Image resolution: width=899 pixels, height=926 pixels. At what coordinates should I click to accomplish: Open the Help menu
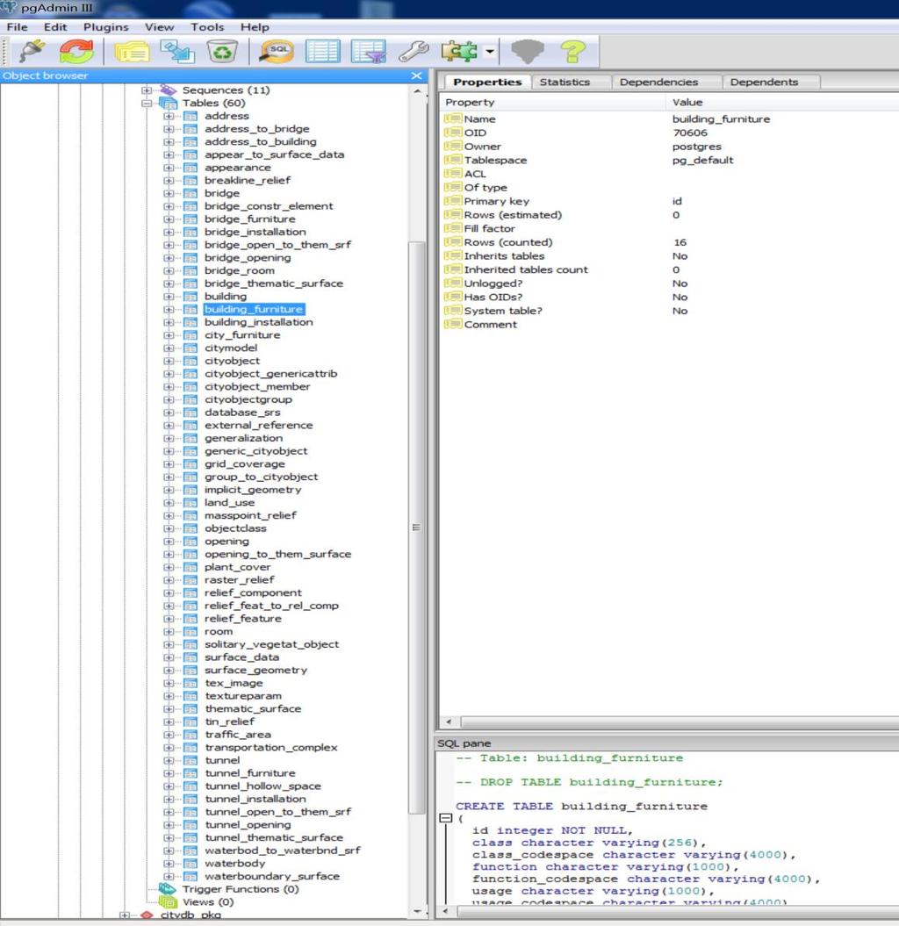tap(255, 27)
